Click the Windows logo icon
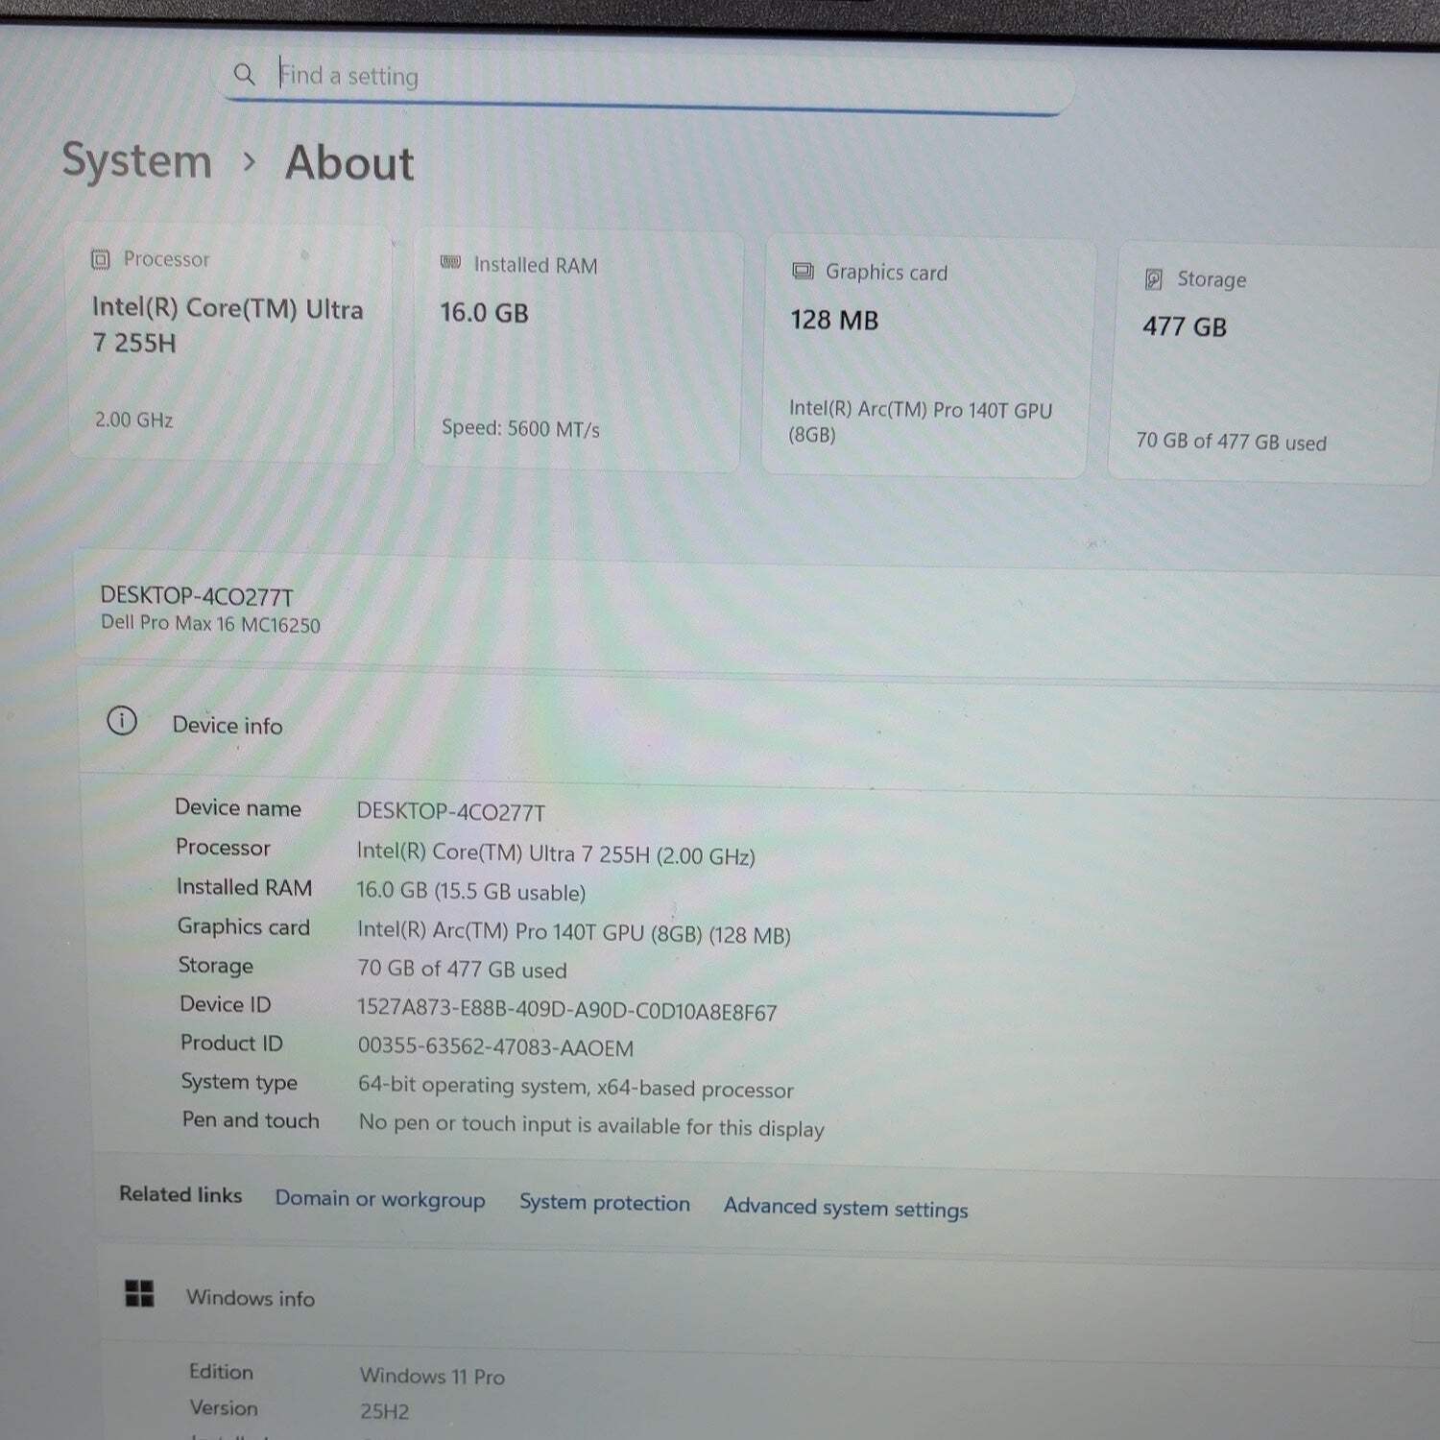 pos(140,1293)
